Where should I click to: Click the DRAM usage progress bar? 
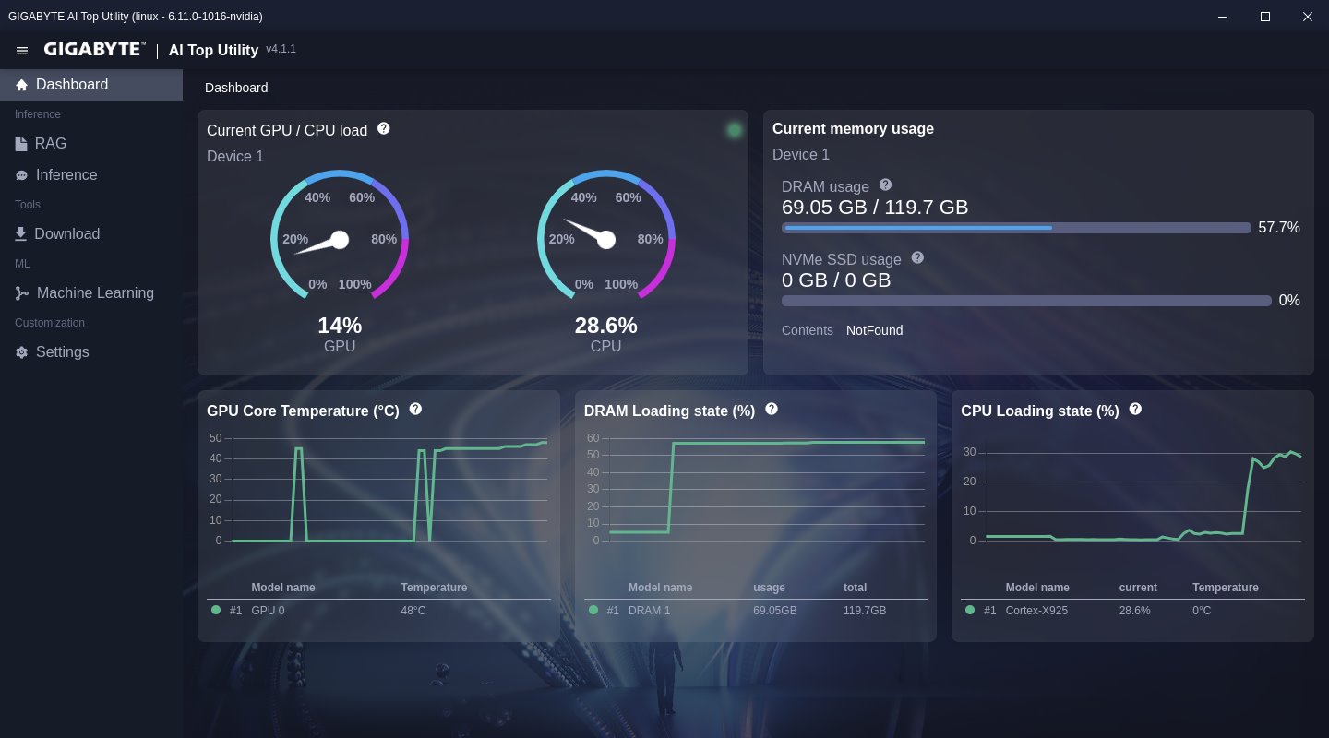tap(1016, 228)
